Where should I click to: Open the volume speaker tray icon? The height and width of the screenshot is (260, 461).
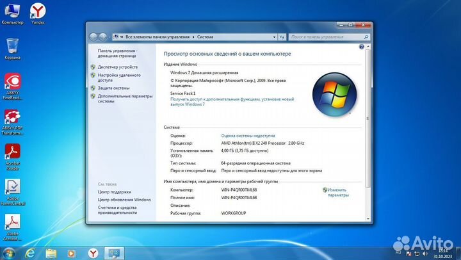pyautogui.click(x=425, y=254)
